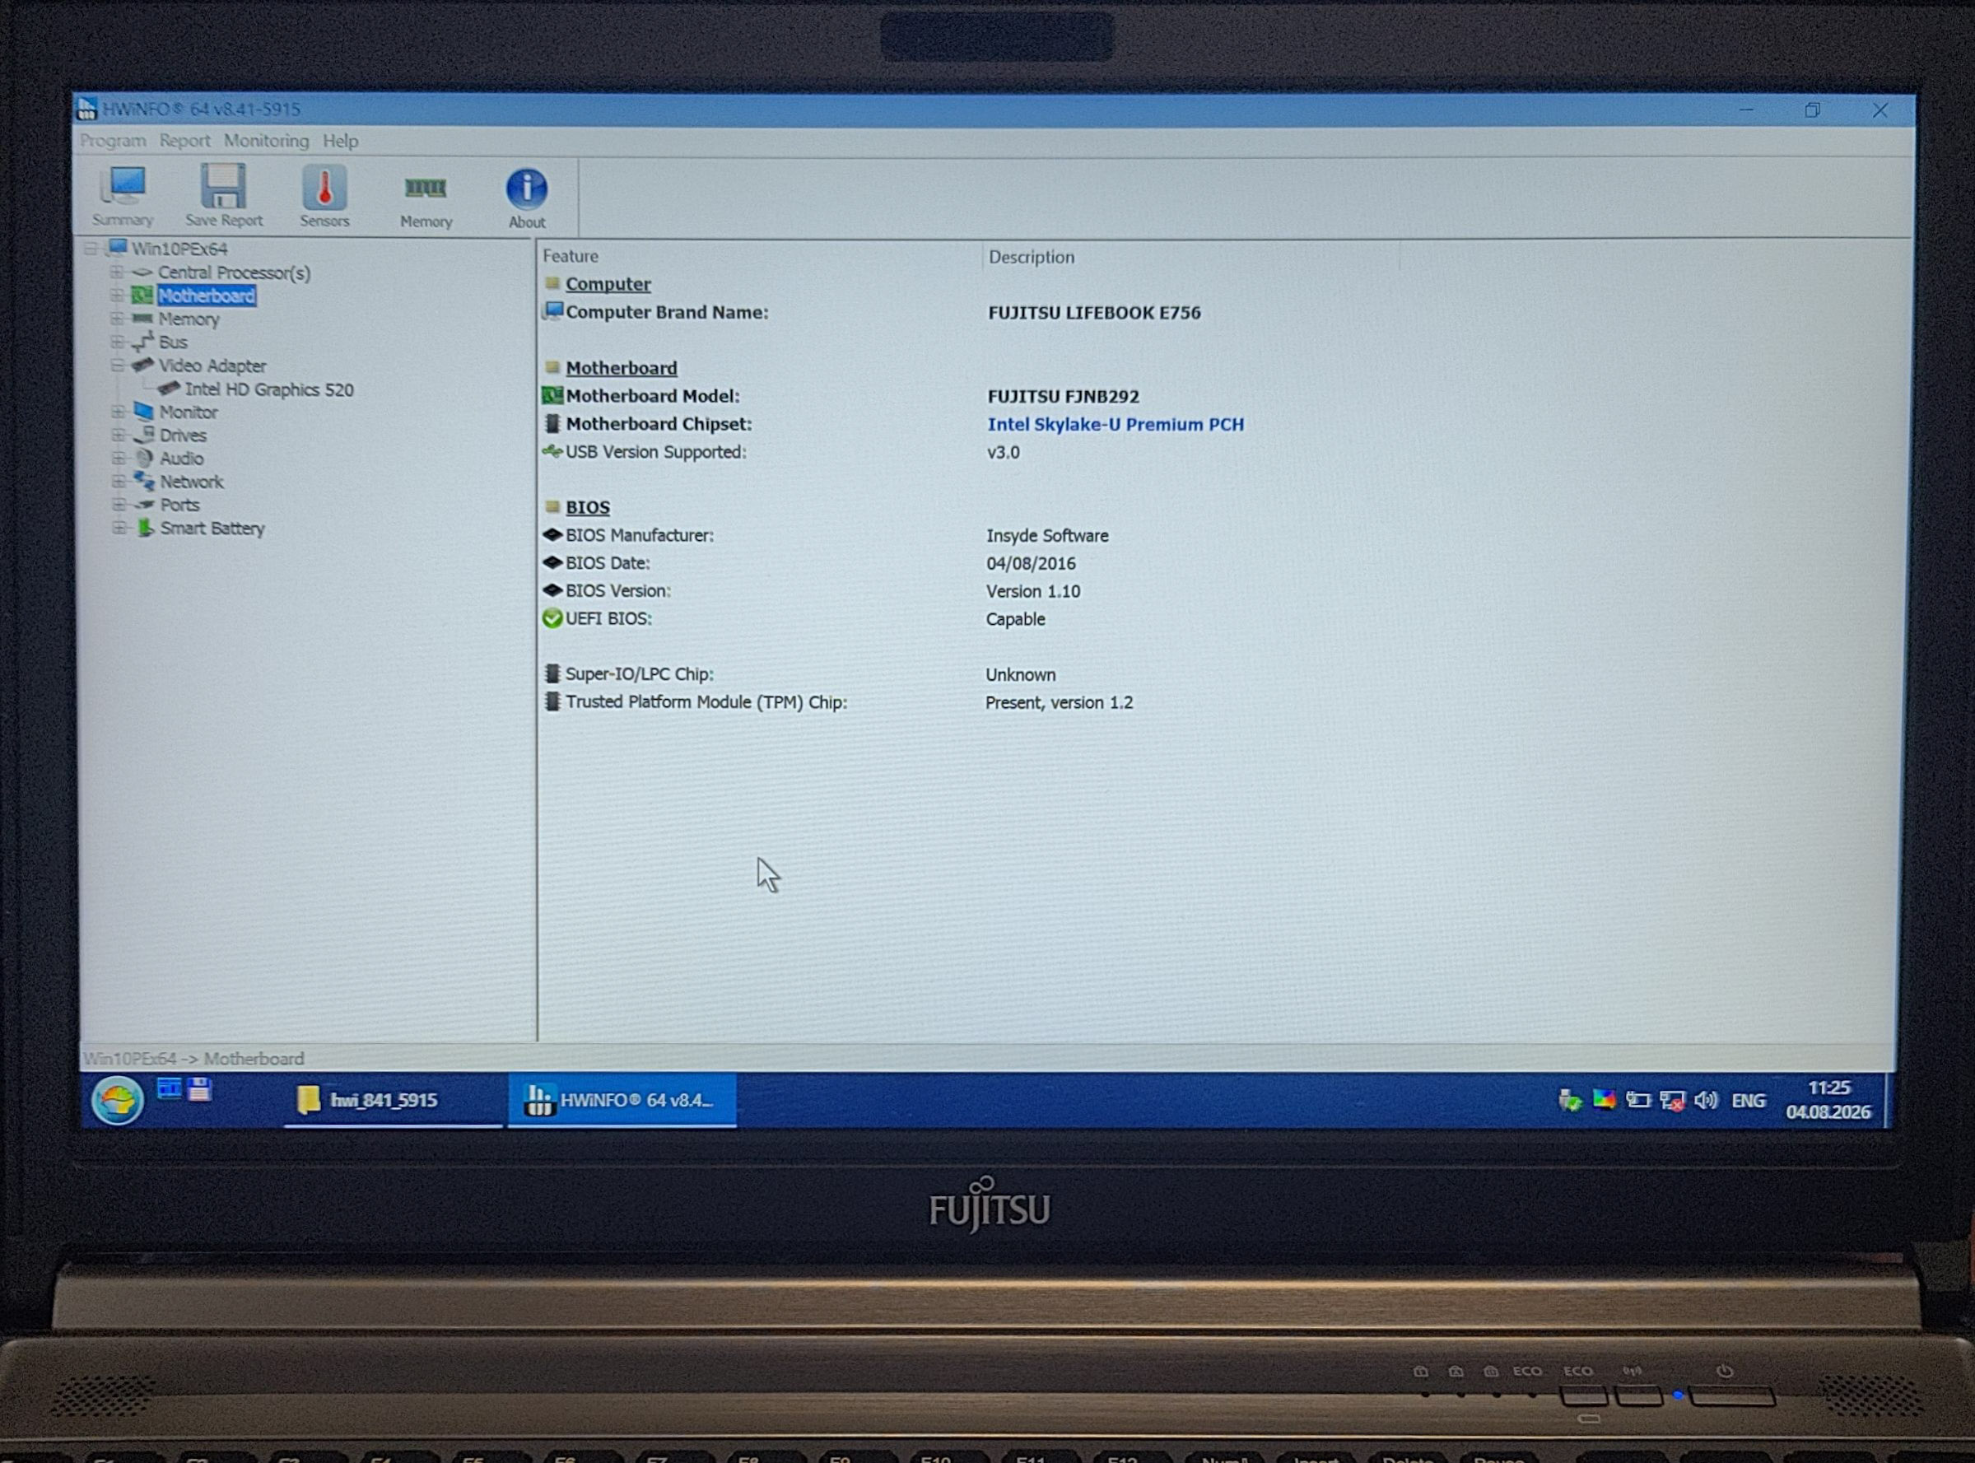Viewport: 1975px width, 1463px height.
Task: Click the Computer section heading
Action: (608, 284)
